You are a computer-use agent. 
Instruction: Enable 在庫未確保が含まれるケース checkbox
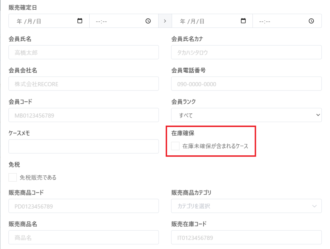tap(175, 146)
